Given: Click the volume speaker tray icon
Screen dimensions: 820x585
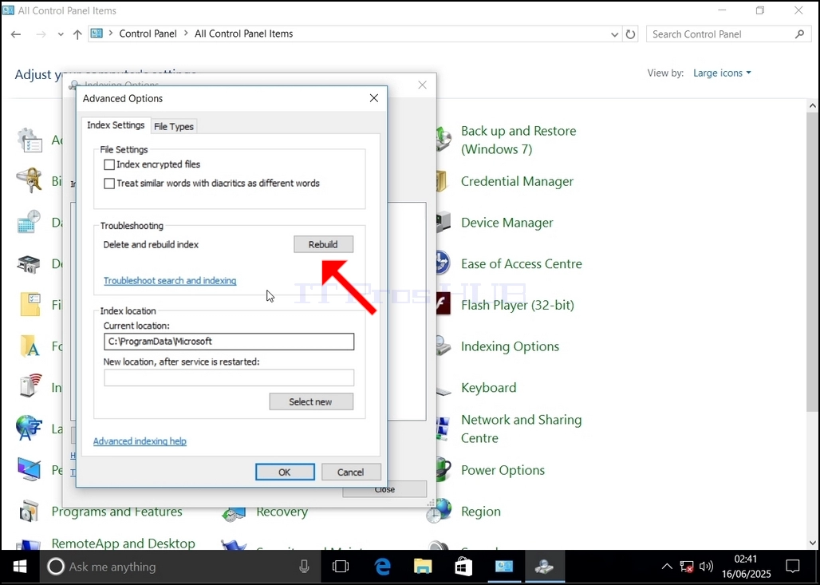Looking at the screenshot, I should click(706, 567).
